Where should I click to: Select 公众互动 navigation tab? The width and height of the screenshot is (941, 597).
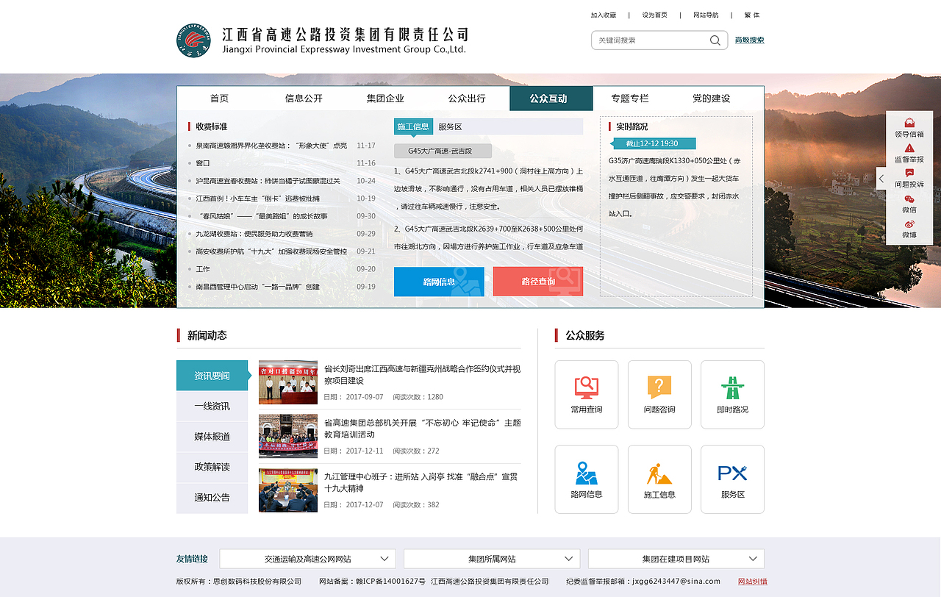[x=551, y=99]
